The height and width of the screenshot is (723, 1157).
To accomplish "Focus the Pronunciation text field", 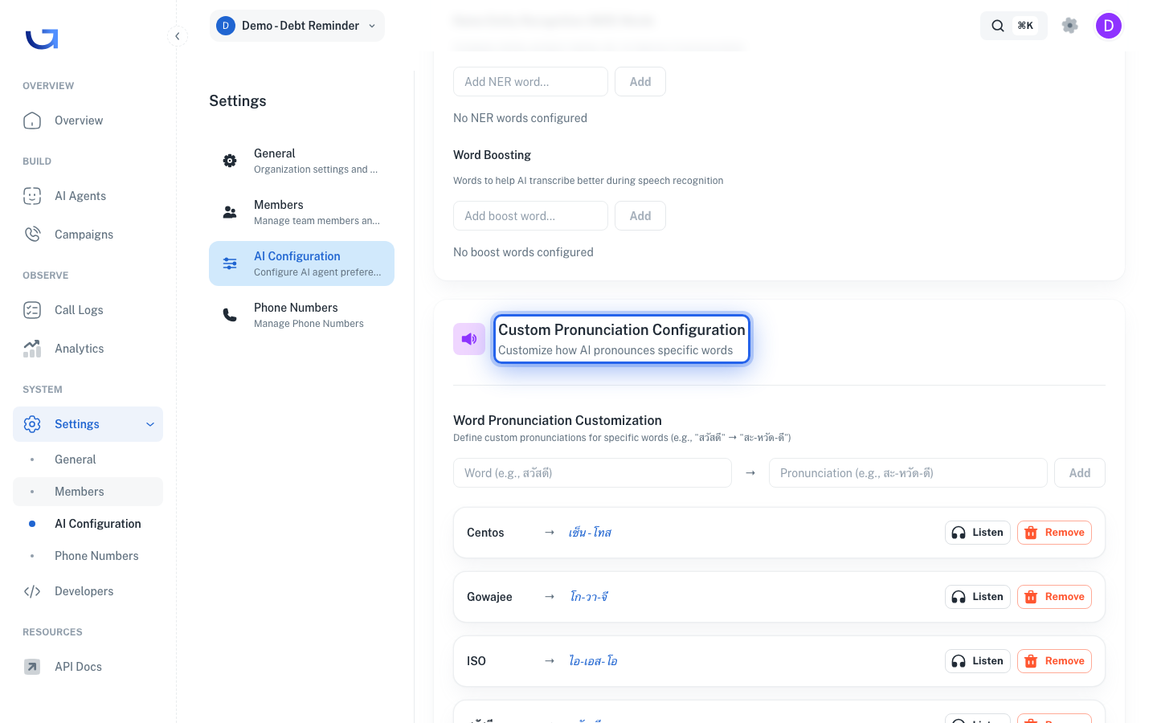I will click(x=908, y=473).
